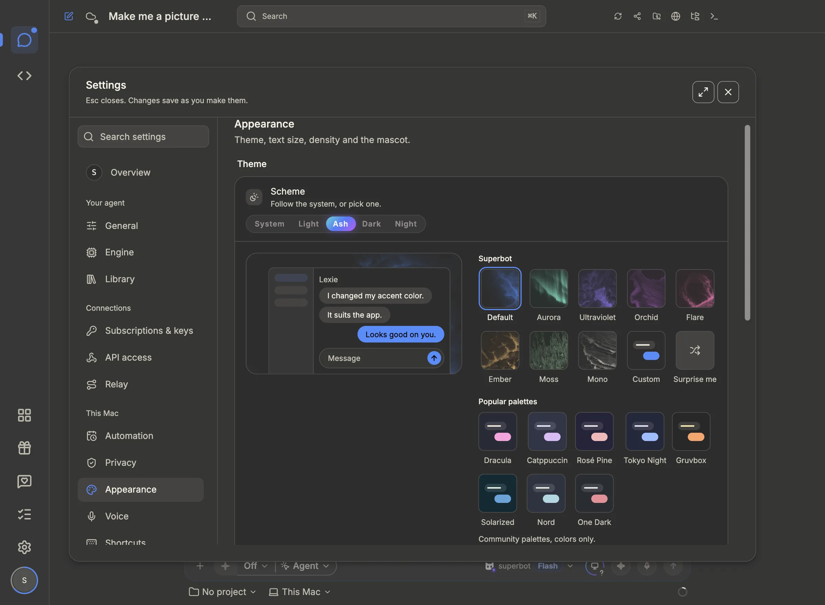Click the refresh icon in top toolbar

tap(618, 16)
